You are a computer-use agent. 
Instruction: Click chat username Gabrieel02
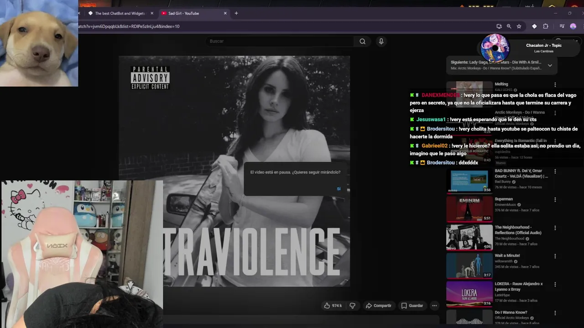[434, 146]
